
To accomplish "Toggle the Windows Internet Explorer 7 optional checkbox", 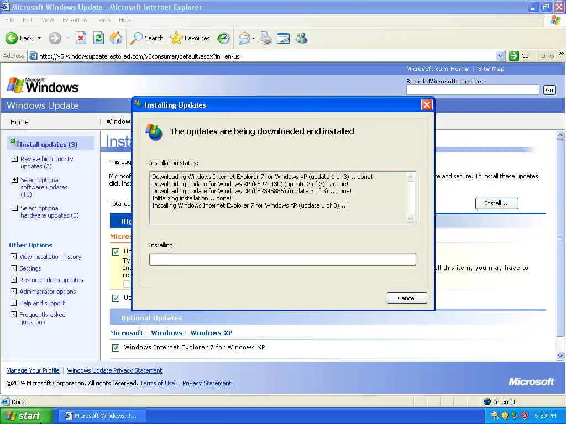I will click(116, 348).
